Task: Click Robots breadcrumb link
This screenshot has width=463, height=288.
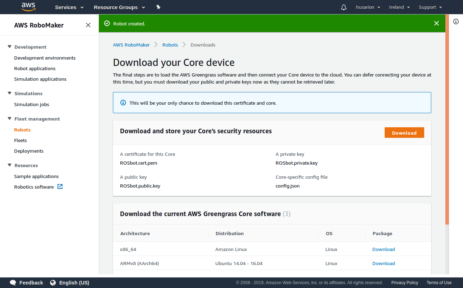Action: coord(170,45)
